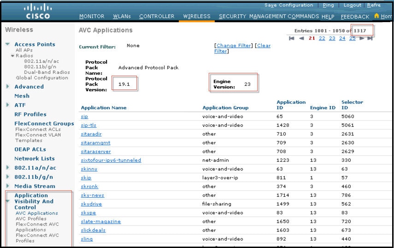
Task: Select Dual-Band Radios
Action: point(47,72)
